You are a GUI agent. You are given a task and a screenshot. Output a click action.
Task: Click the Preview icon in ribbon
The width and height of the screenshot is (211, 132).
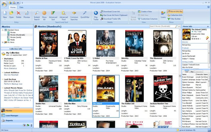click(x=27, y=14)
